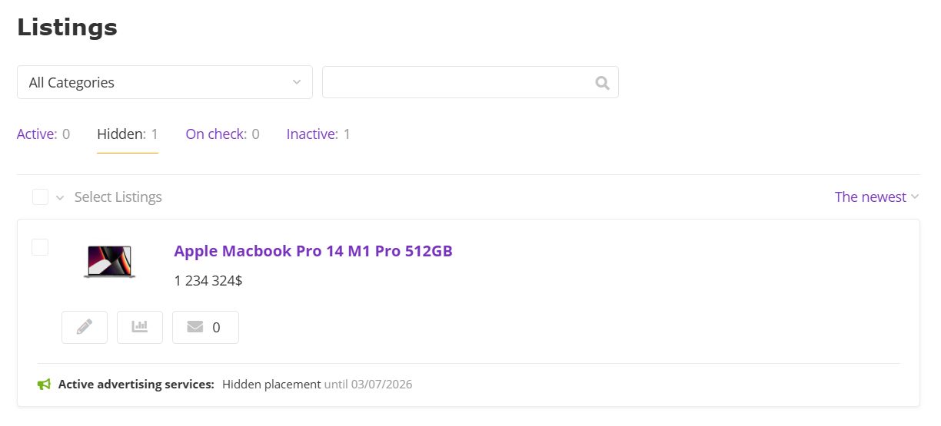Click the price 1 234 324$

(x=208, y=281)
